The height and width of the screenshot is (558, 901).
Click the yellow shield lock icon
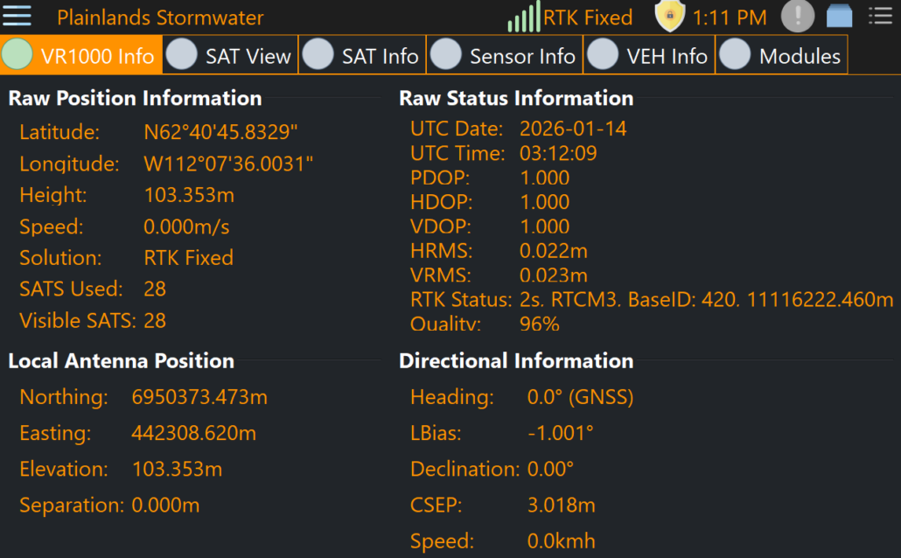669,17
